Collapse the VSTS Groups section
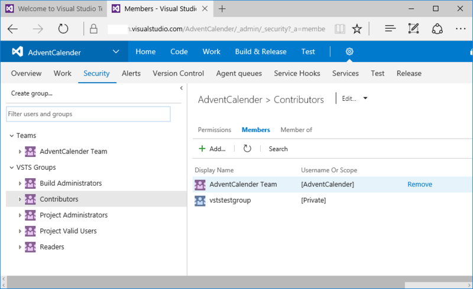The image size is (473, 289). click(x=11, y=168)
